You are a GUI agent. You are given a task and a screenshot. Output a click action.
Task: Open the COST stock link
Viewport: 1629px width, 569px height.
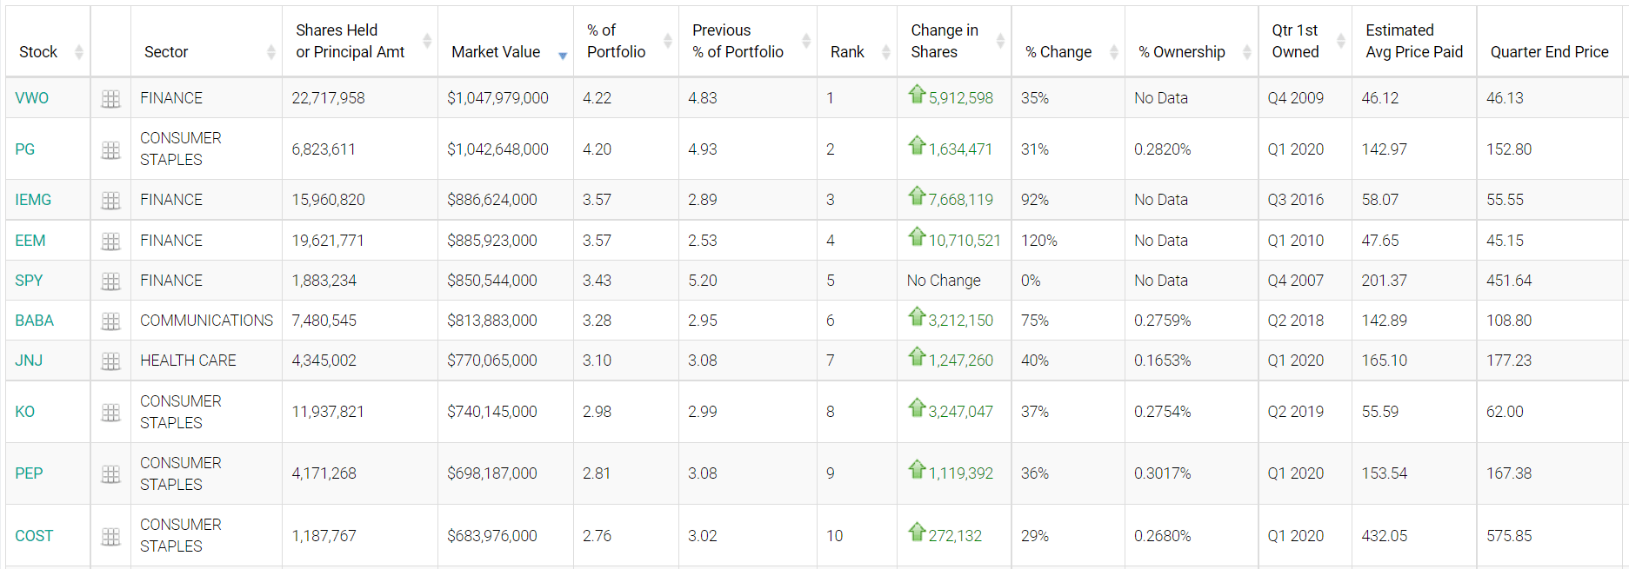34,536
